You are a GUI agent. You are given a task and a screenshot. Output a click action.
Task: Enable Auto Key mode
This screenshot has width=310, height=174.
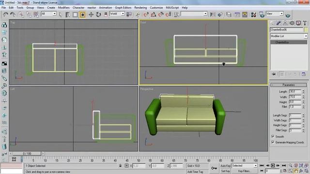click(225, 166)
